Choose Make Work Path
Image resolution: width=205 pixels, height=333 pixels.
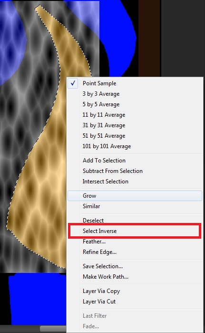tap(135, 277)
